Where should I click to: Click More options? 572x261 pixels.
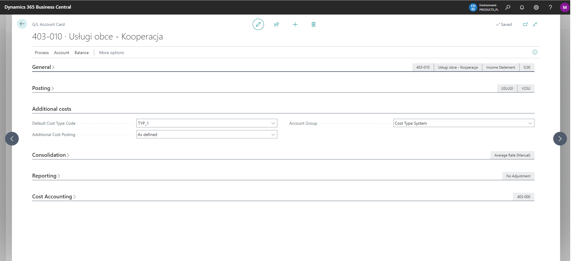(x=111, y=53)
